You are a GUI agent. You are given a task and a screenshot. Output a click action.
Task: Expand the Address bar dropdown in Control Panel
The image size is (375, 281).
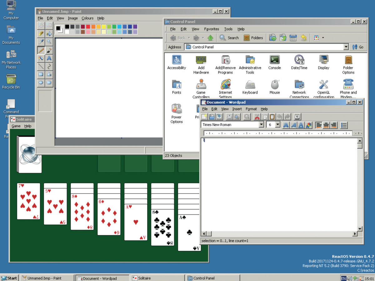click(346, 47)
